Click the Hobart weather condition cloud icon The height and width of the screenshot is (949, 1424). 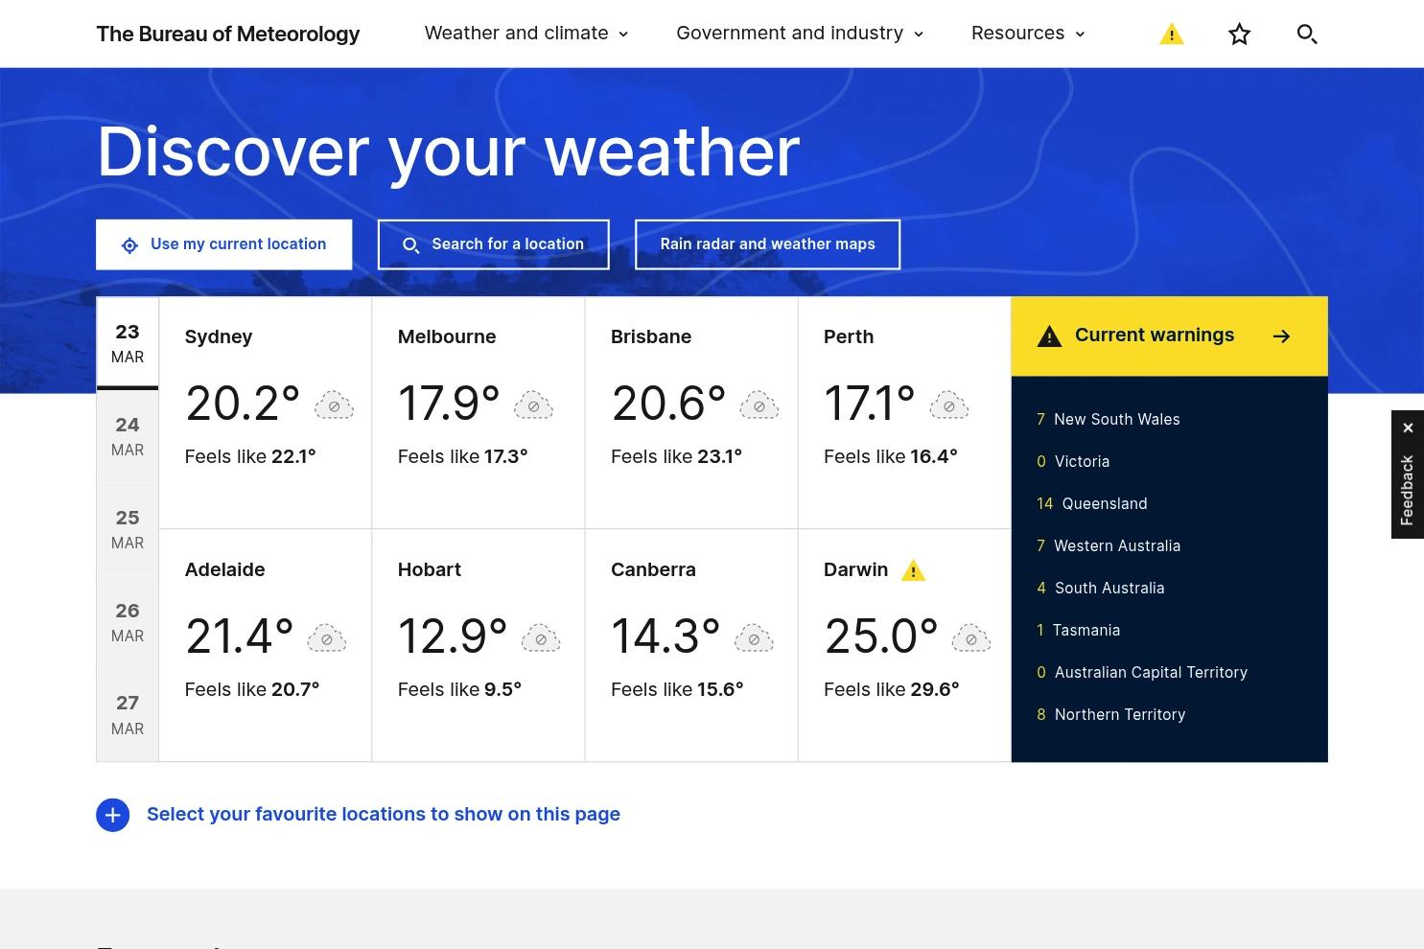tap(541, 638)
